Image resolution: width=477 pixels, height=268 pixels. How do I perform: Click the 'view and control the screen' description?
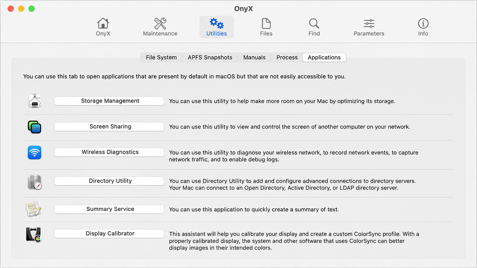(x=290, y=127)
